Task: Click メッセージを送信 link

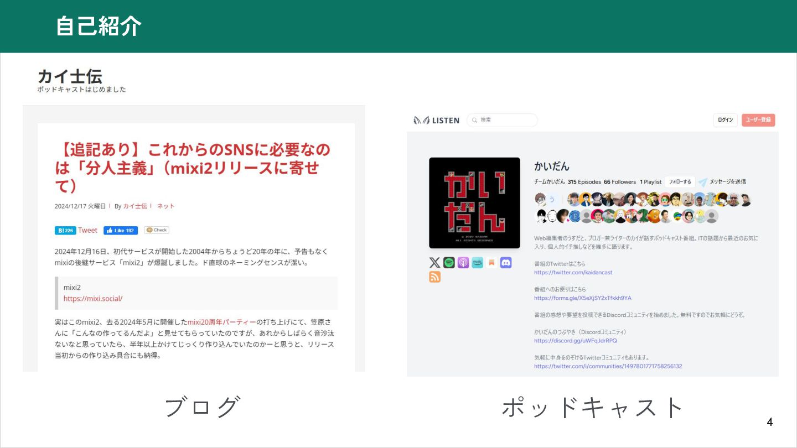Action: tap(728, 182)
